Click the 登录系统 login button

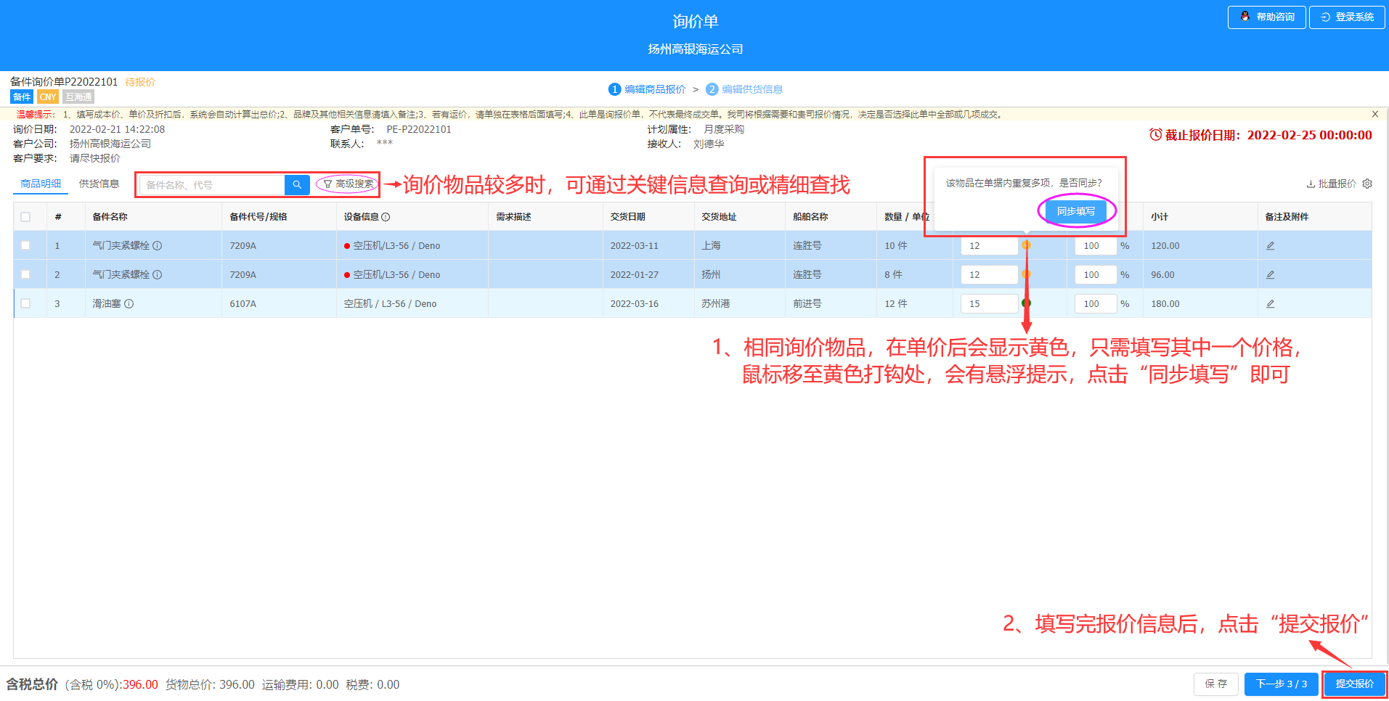pyautogui.click(x=1347, y=17)
